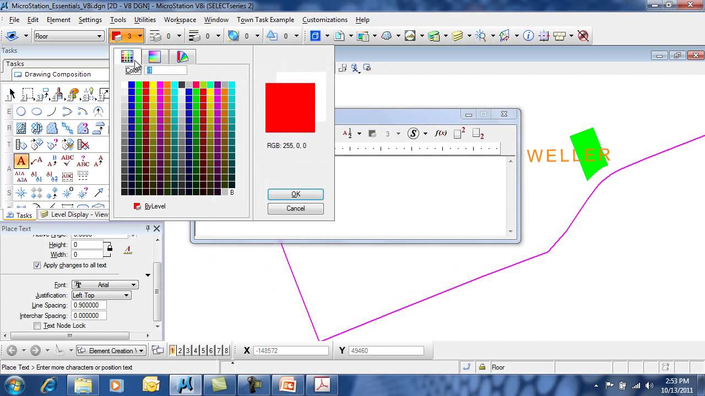Switch to the color book tab
Screen dimensions: 705x396
(x=182, y=57)
